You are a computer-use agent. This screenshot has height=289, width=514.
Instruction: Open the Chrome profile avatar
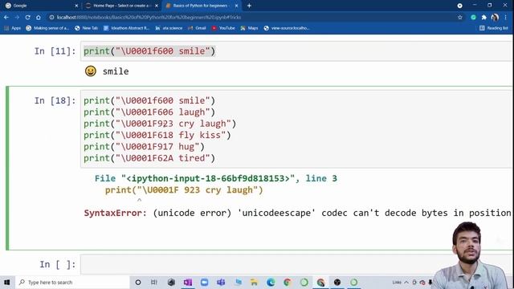(495, 18)
